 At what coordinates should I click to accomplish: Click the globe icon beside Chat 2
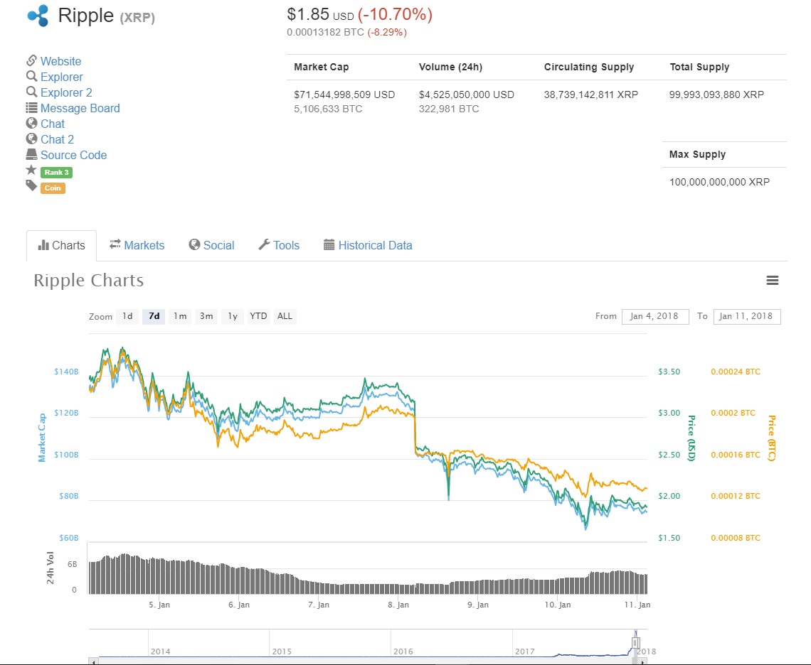coord(31,139)
